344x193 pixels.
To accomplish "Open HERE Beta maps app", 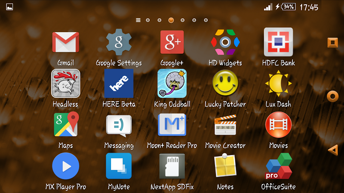I will coord(119,83).
